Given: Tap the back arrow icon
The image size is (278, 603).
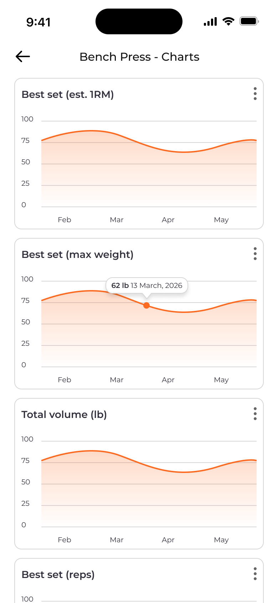Looking at the screenshot, I should [x=23, y=56].
